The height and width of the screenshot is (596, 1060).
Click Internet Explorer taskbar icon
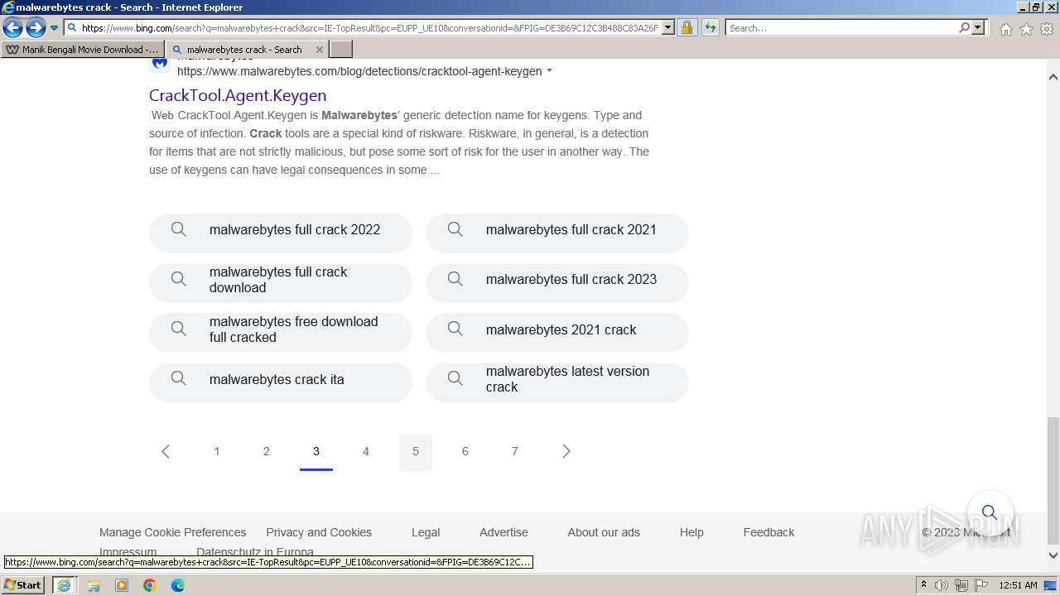65,585
